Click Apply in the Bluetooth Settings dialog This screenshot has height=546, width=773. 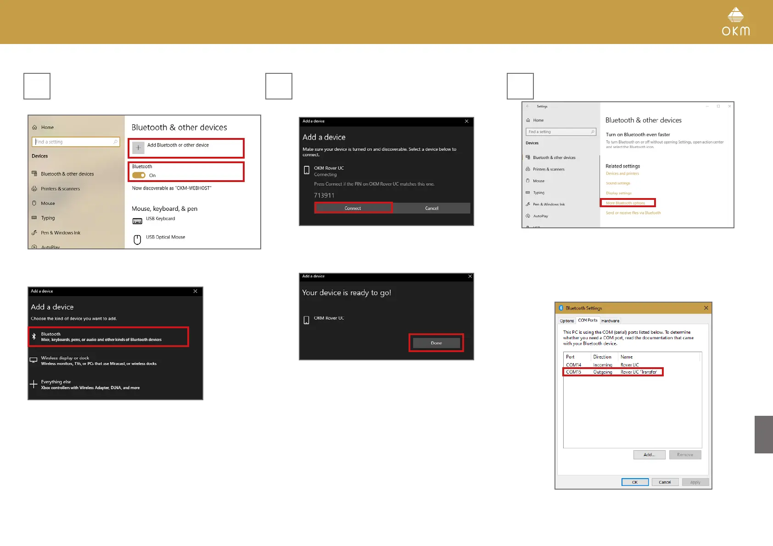tap(695, 482)
